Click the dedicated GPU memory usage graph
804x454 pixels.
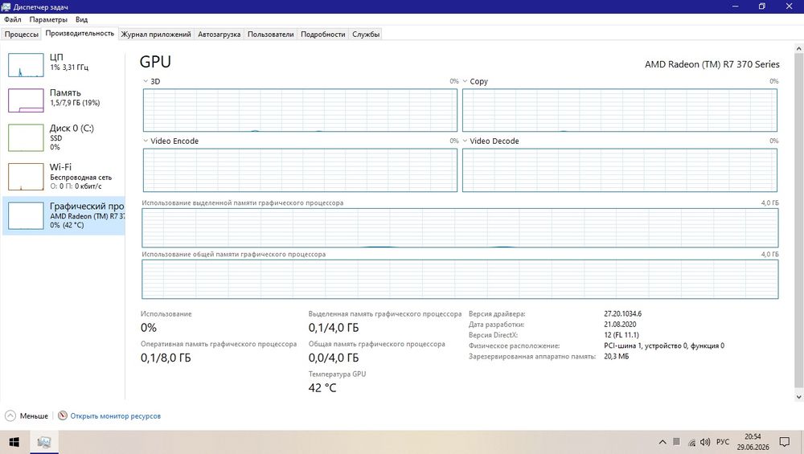(460, 228)
